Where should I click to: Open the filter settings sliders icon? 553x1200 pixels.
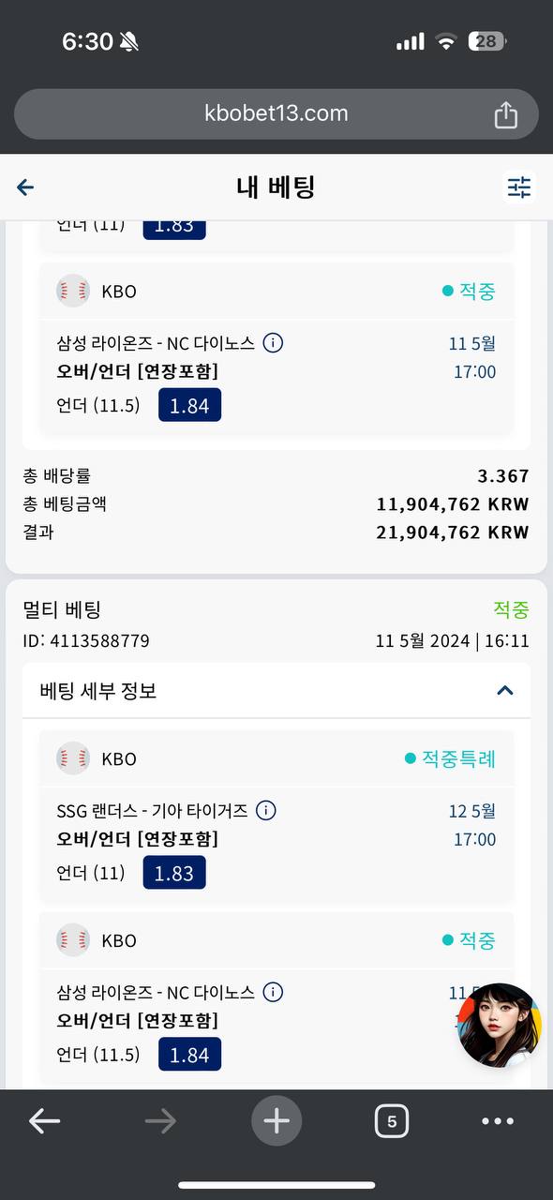point(518,187)
